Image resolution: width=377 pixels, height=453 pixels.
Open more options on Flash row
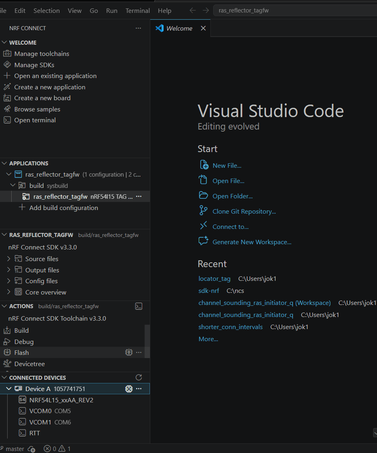tap(139, 352)
